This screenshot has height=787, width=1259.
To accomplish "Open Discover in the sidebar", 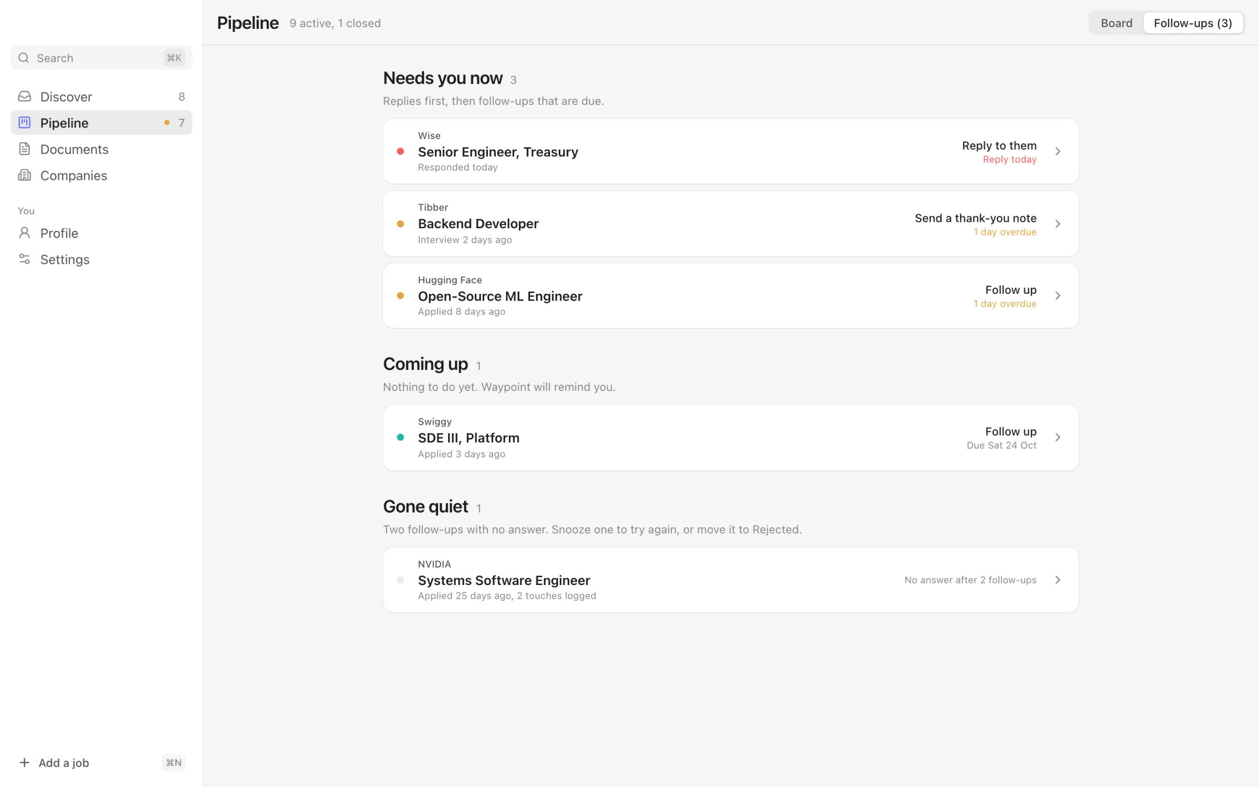I will pyautogui.click(x=101, y=97).
